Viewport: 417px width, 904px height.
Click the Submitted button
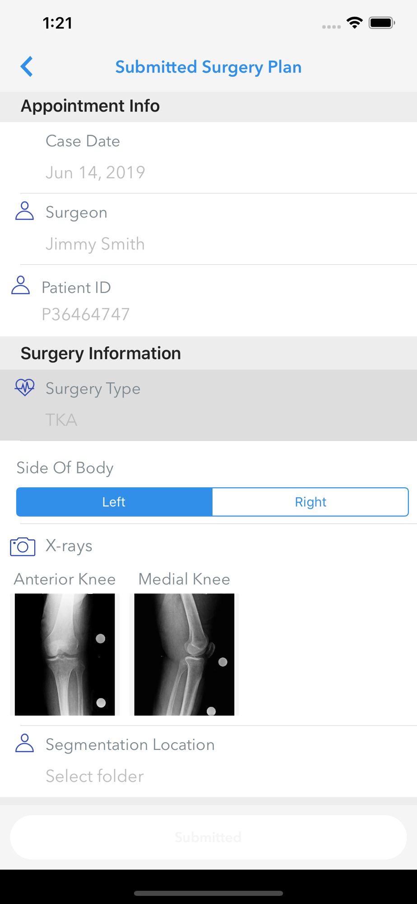coord(208,837)
